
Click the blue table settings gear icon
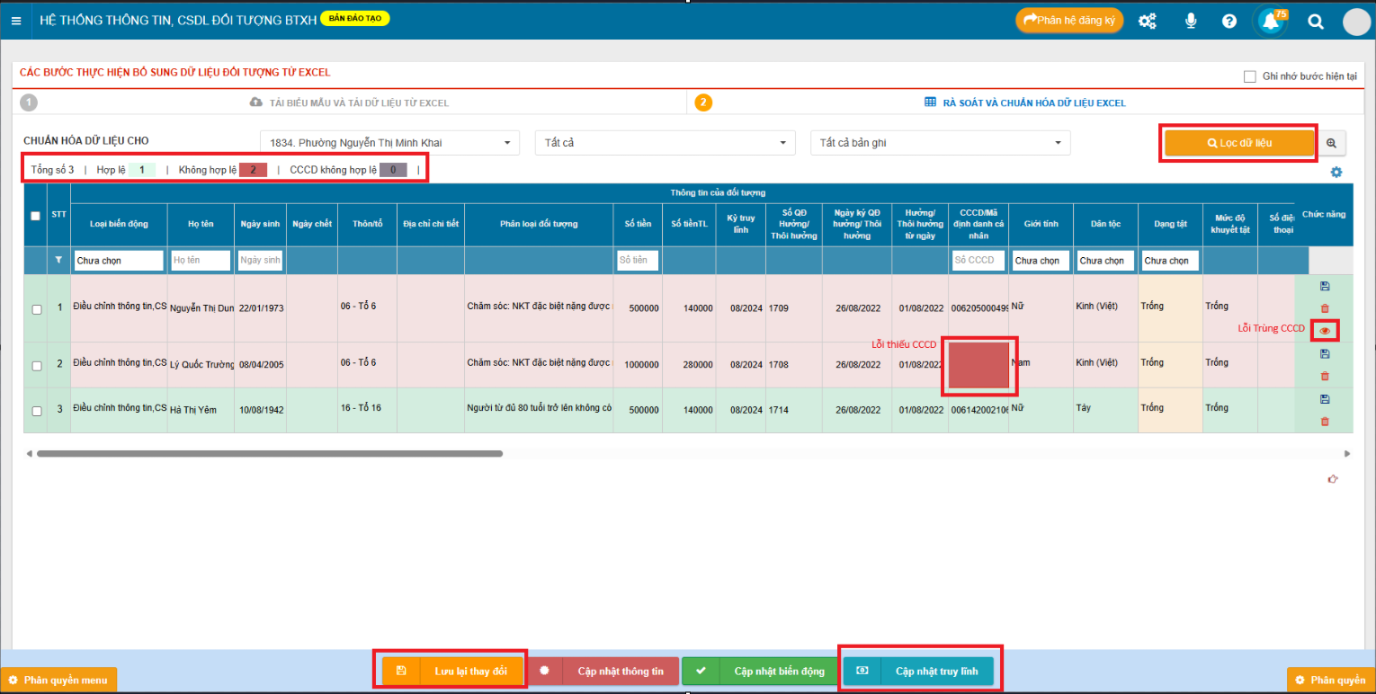pyautogui.click(x=1336, y=173)
